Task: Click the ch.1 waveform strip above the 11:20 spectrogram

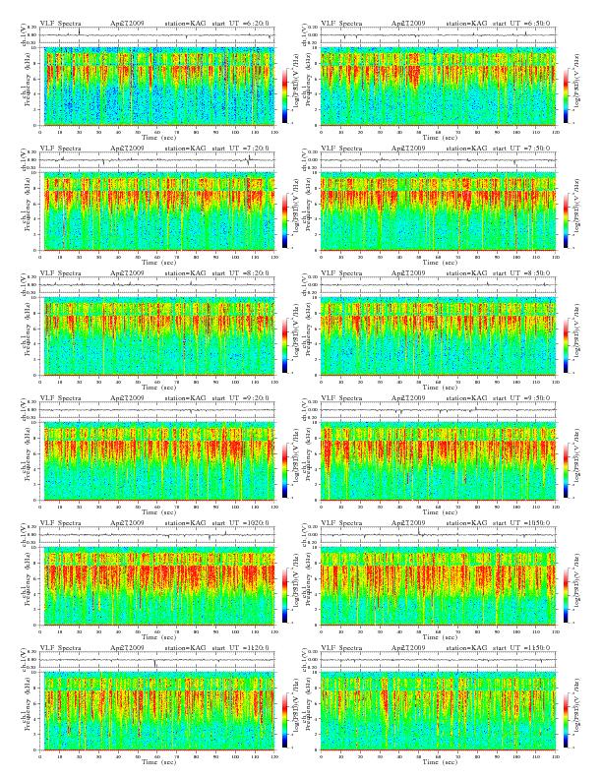Action: 157,660
